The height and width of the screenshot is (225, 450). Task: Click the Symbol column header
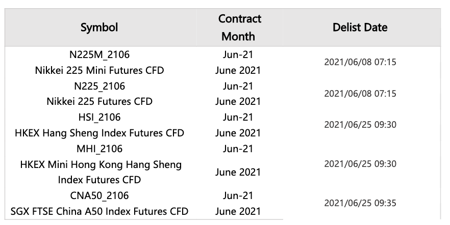coord(99,27)
